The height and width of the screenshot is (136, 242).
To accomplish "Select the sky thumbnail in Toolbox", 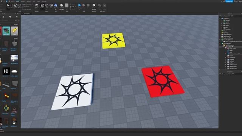I will point(14,59).
